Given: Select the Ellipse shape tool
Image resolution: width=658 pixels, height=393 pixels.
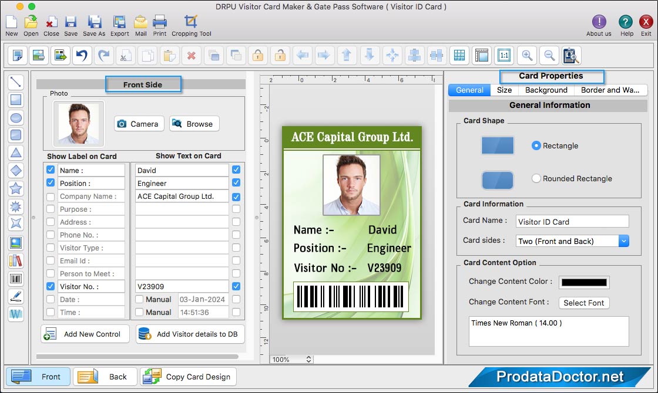Looking at the screenshot, I should tap(15, 118).
